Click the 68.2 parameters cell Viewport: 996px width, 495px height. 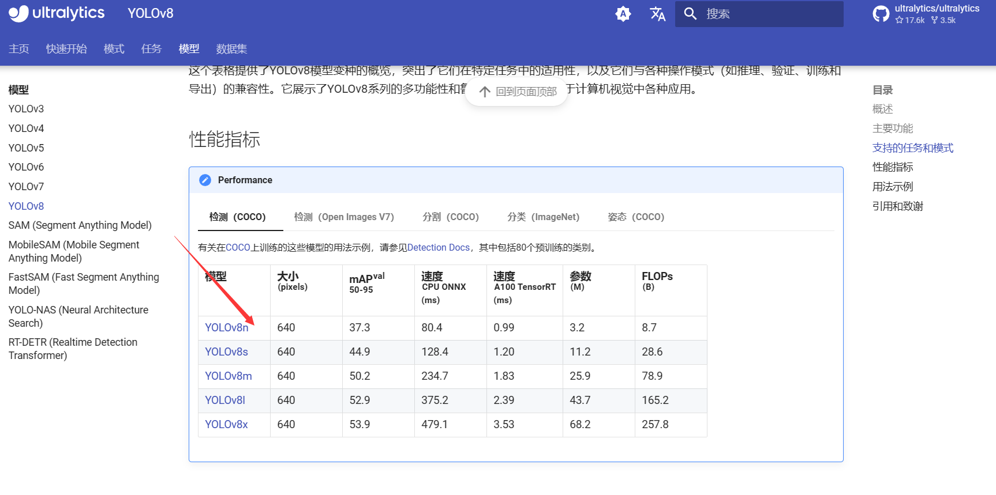599,425
